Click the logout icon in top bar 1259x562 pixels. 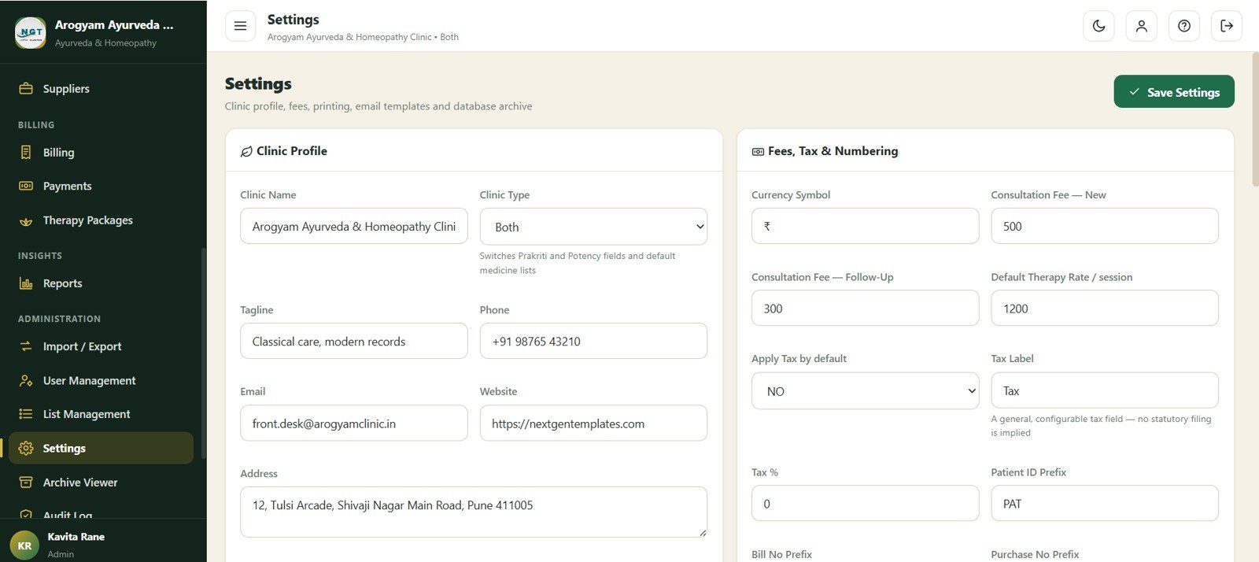coord(1227,26)
